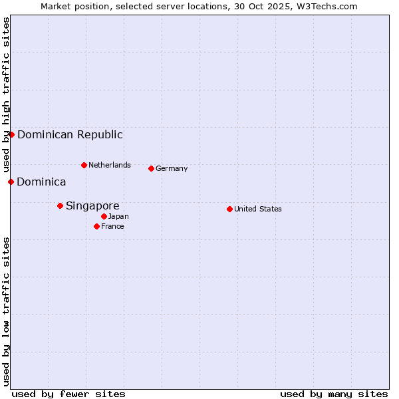The image size is (399, 399).
Task: Click the red Dominica data point
Action: coord(11,182)
